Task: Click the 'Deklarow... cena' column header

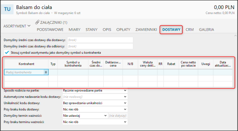Action: 113,64
